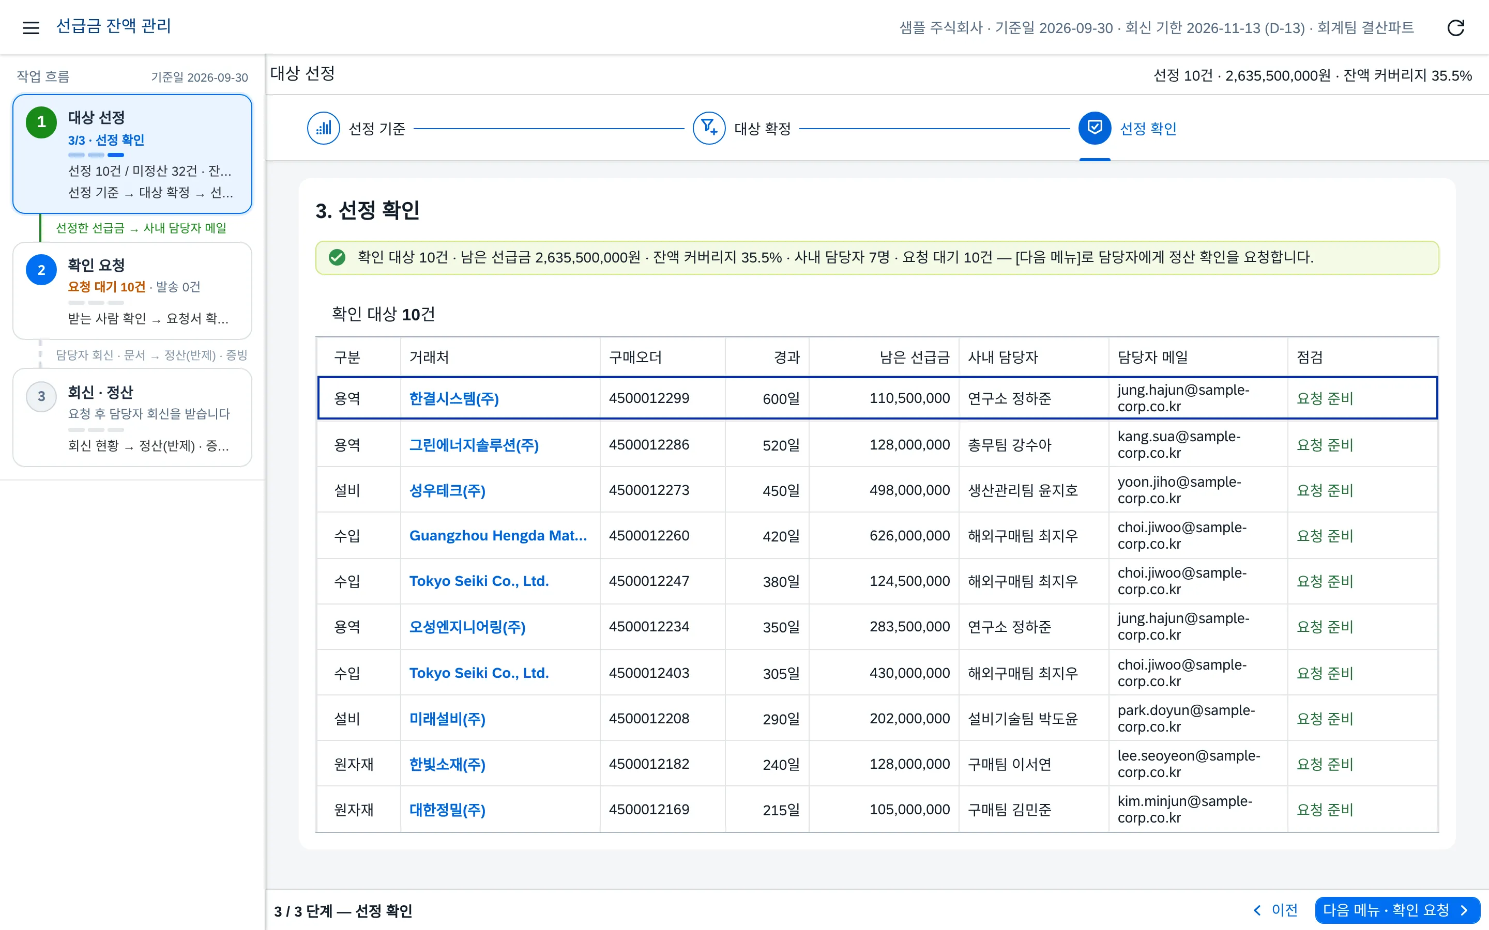Click the 선정 확인 shield step icon
The image size is (1489, 930).
tap(1095, 128)
